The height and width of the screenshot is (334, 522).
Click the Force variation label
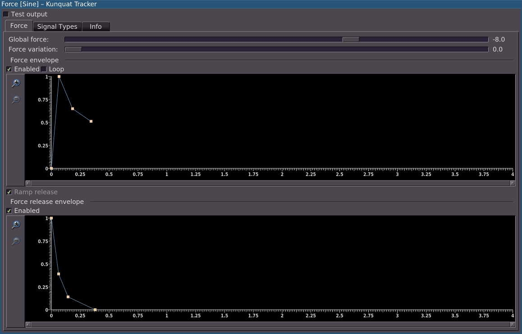coord(33,50)
